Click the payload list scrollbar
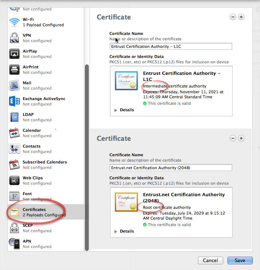Viewport: 260px width, 270px height. tap(87, 158)
